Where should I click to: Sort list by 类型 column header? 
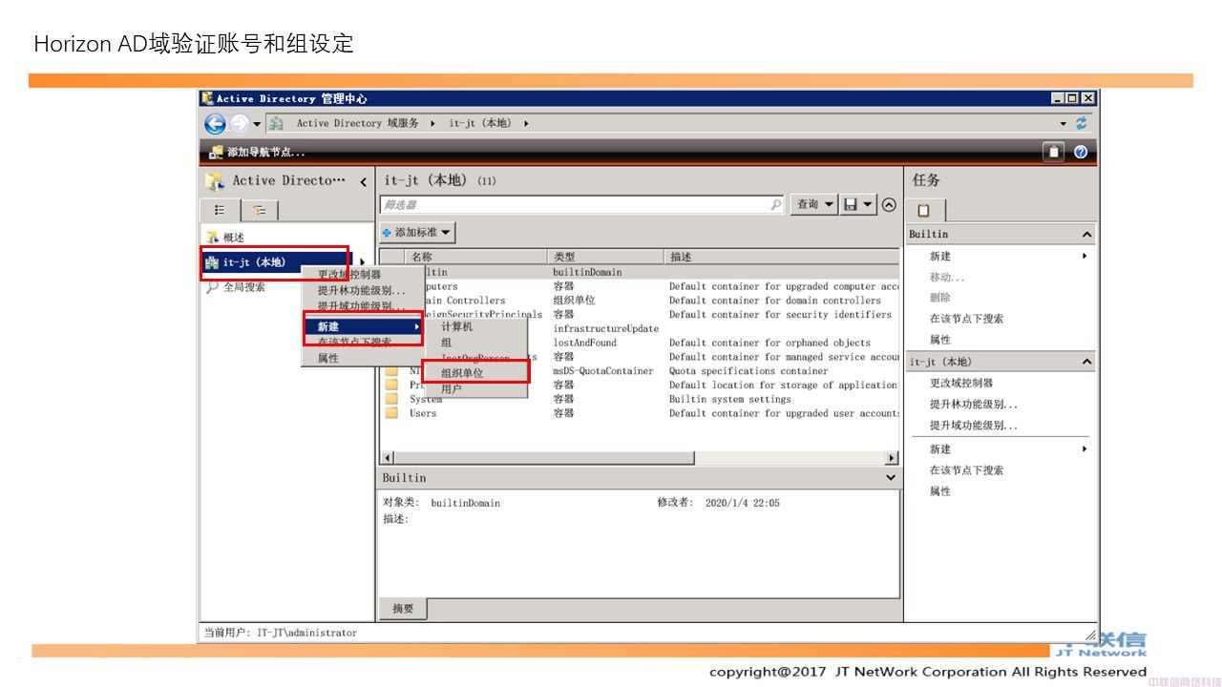(606, 257)
